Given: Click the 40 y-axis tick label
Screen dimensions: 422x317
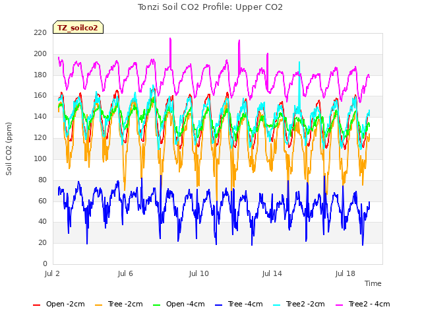Looking at the screenshot, I should (x=42, y=222).
